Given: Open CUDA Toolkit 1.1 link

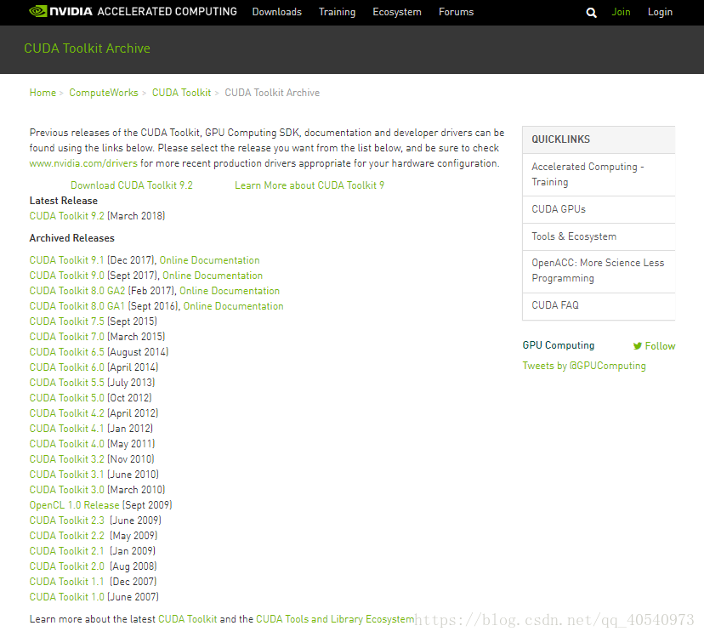Looking at the screenshot, I should (66, 582).
